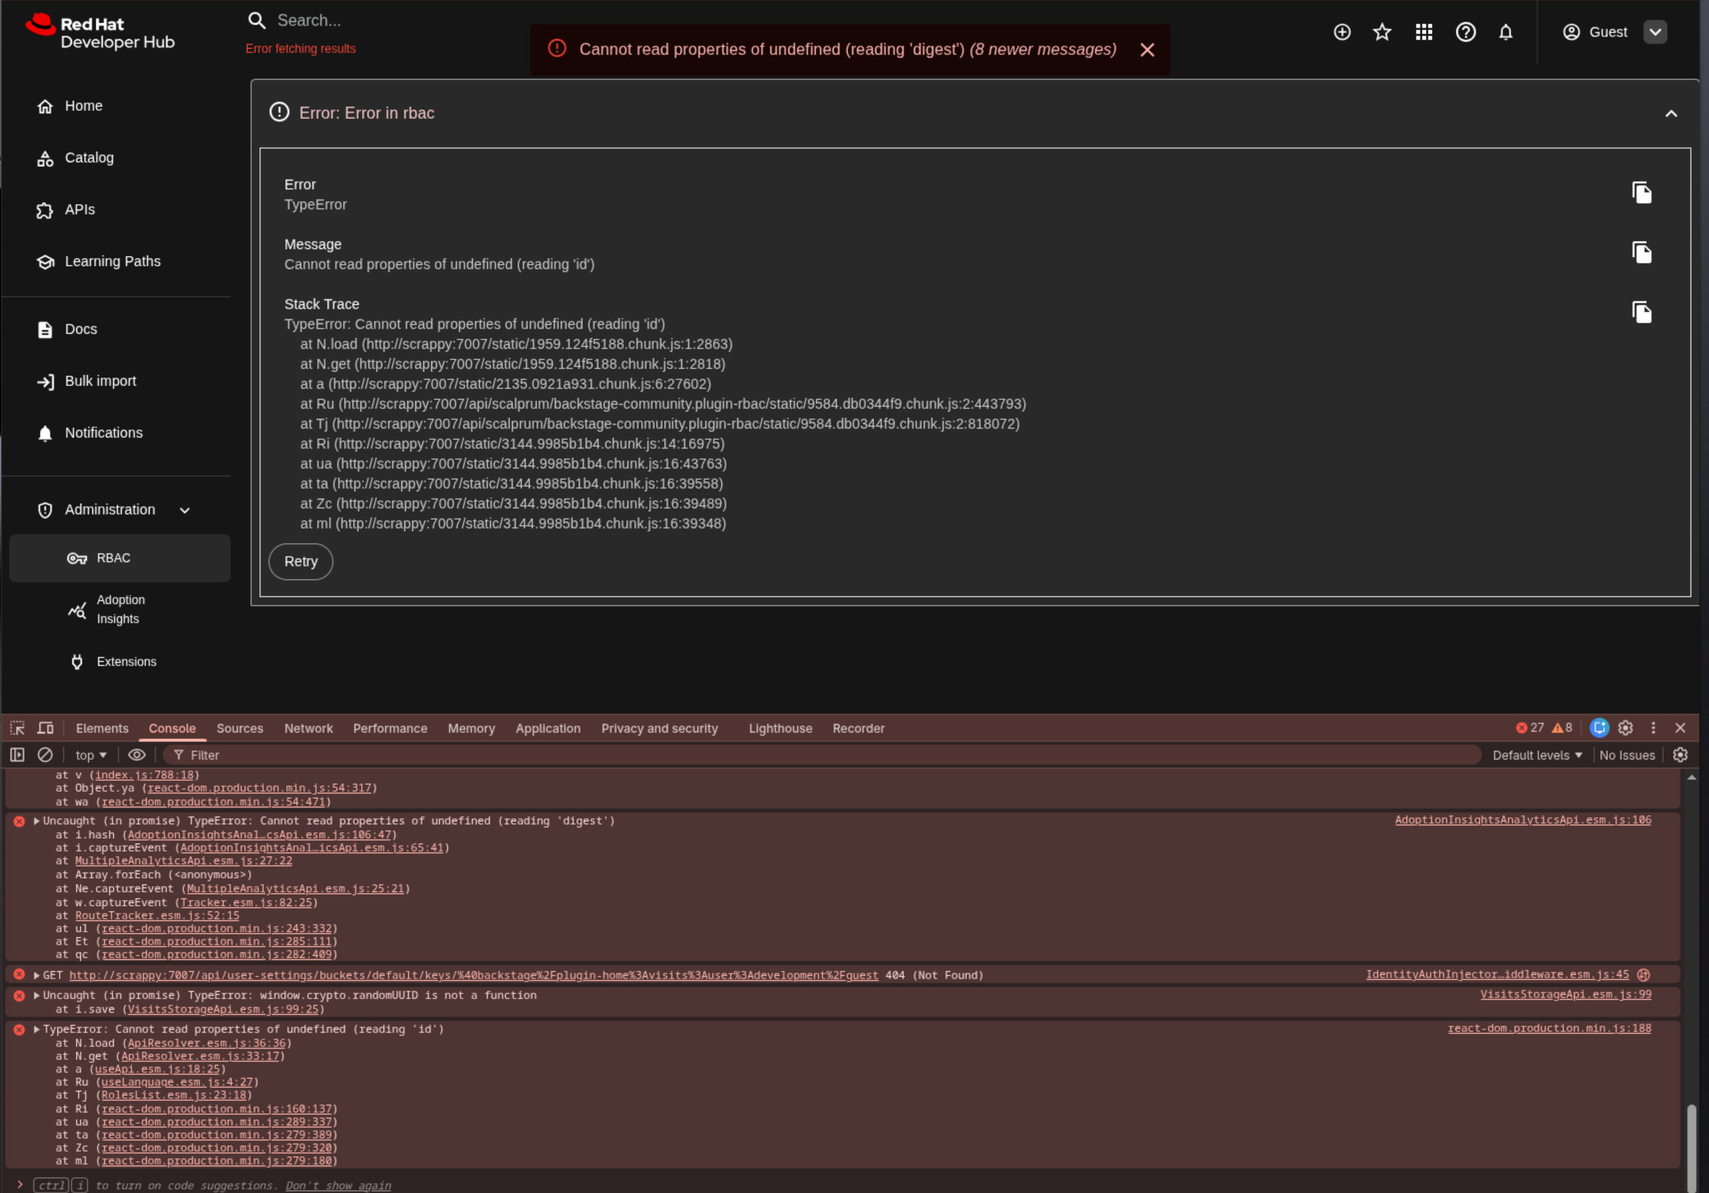The height and width of the screenshot is (1193, 1709).
Task: Click the help question mark icon
Action: tap(1465, 32)
